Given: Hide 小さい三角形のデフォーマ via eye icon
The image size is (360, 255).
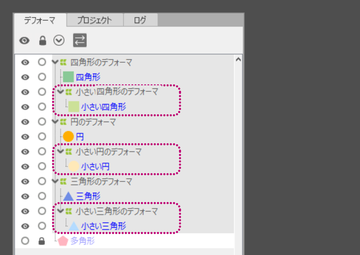Looking at the screenshot, I should [25, 211].
